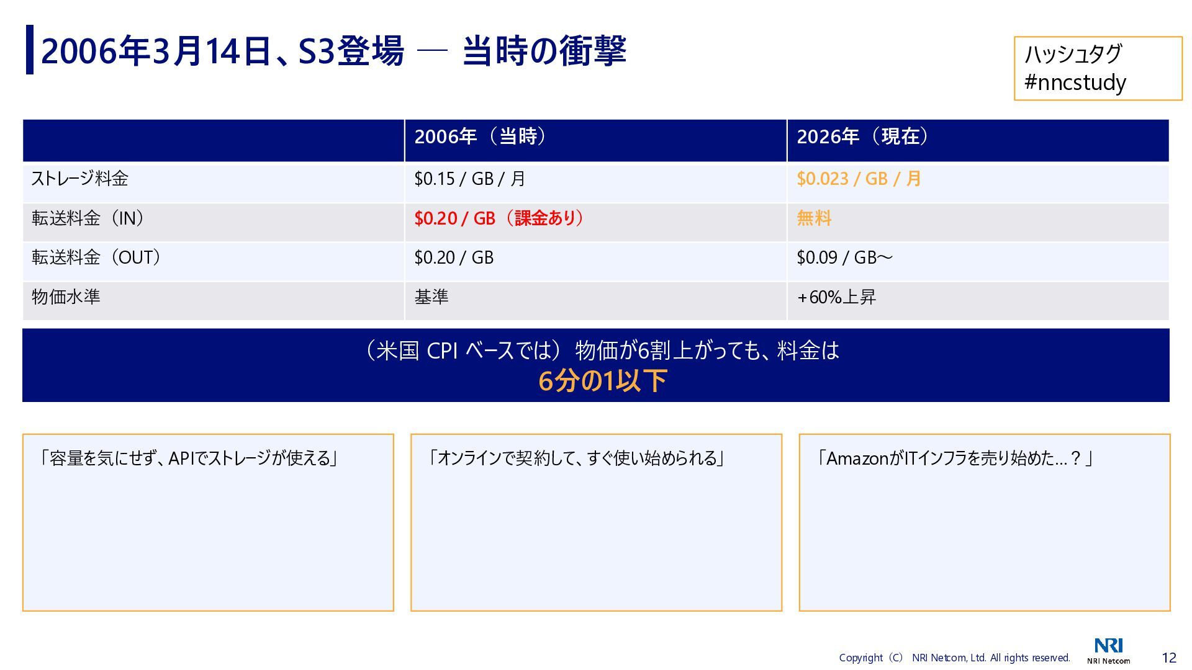Click the blue bar beside title
Viewport: 1192px width, 670px height.
click(x=29, y=50)
